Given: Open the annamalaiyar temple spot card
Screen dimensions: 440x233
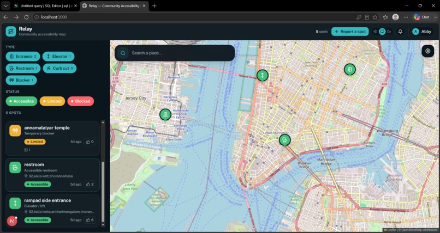Looking at the screenshot, I should pyautogui.click(x=53, y=138).
